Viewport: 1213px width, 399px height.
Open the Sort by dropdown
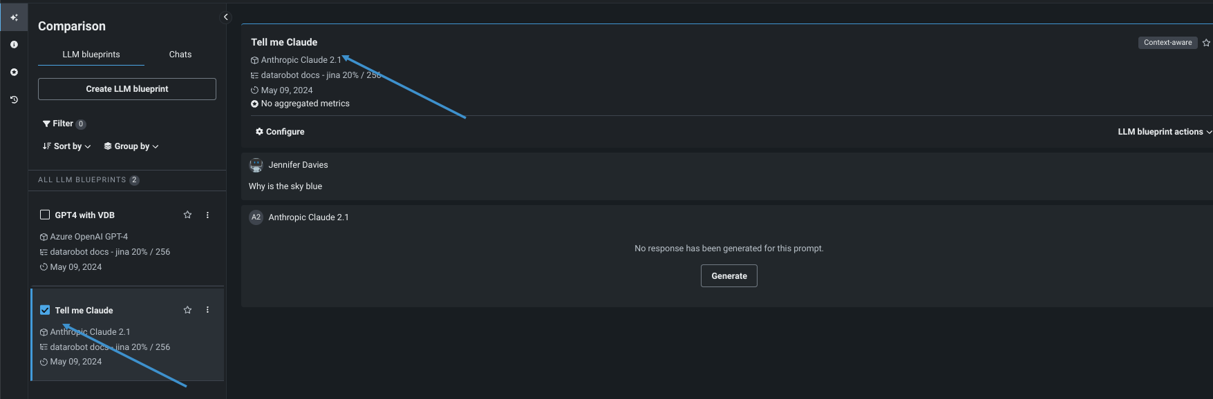pyautogui.click(x=66, y=146)
